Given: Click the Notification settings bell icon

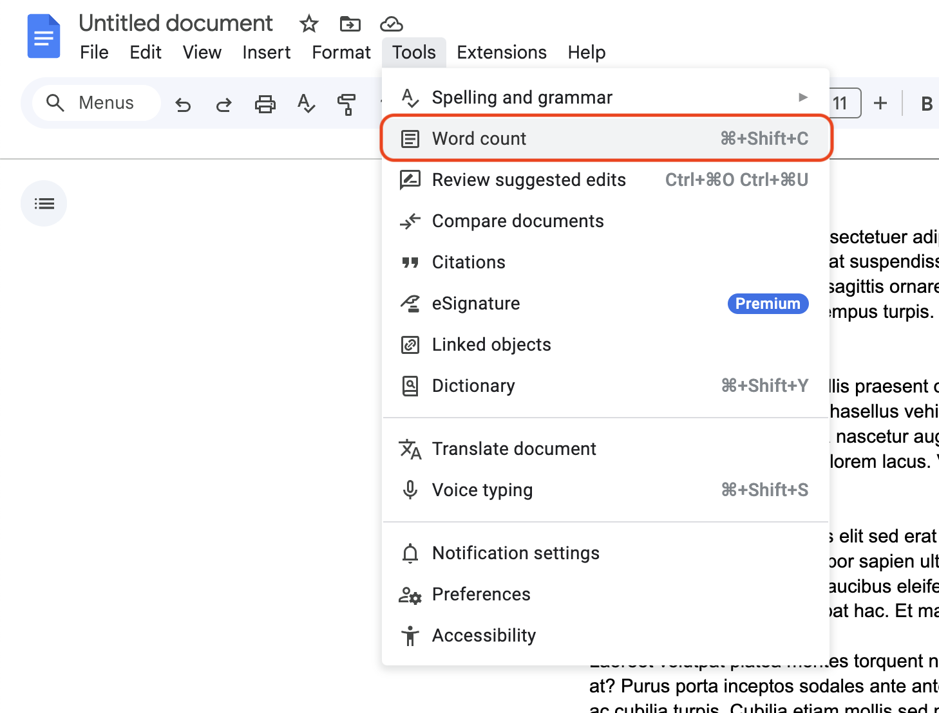Looking at the screenshot, I should 410,553.
